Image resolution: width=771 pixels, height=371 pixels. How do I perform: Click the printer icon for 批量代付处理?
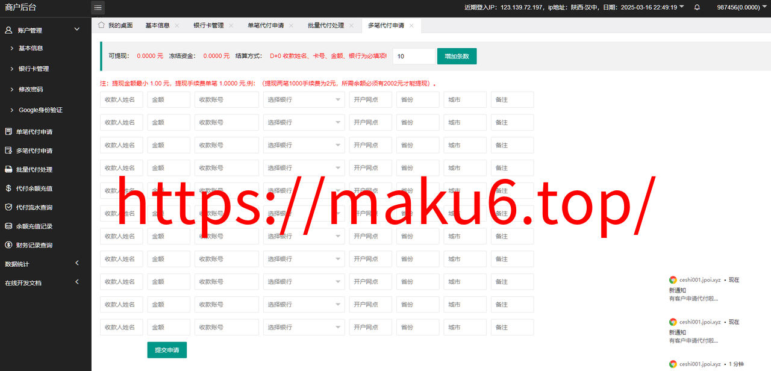point(8,169)
